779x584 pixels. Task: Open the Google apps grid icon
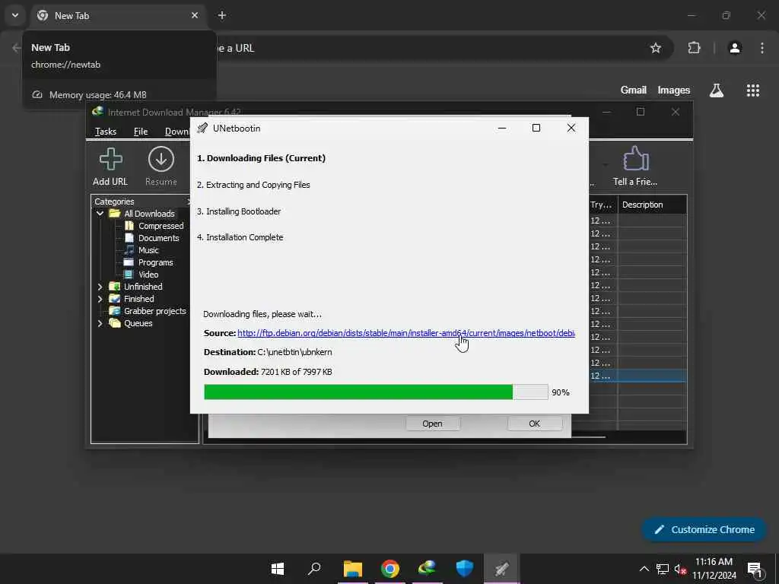coord(753,90)
